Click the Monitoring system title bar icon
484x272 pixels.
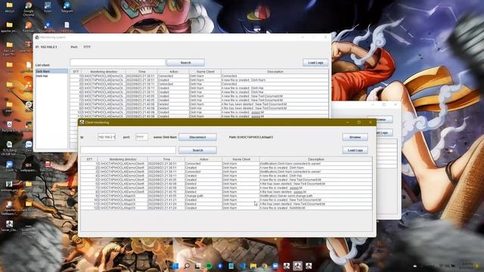37,37
